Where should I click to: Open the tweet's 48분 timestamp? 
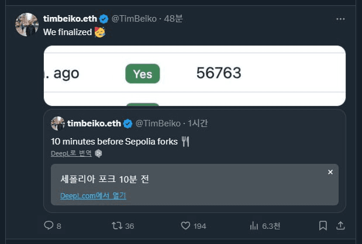pos(173,19)
